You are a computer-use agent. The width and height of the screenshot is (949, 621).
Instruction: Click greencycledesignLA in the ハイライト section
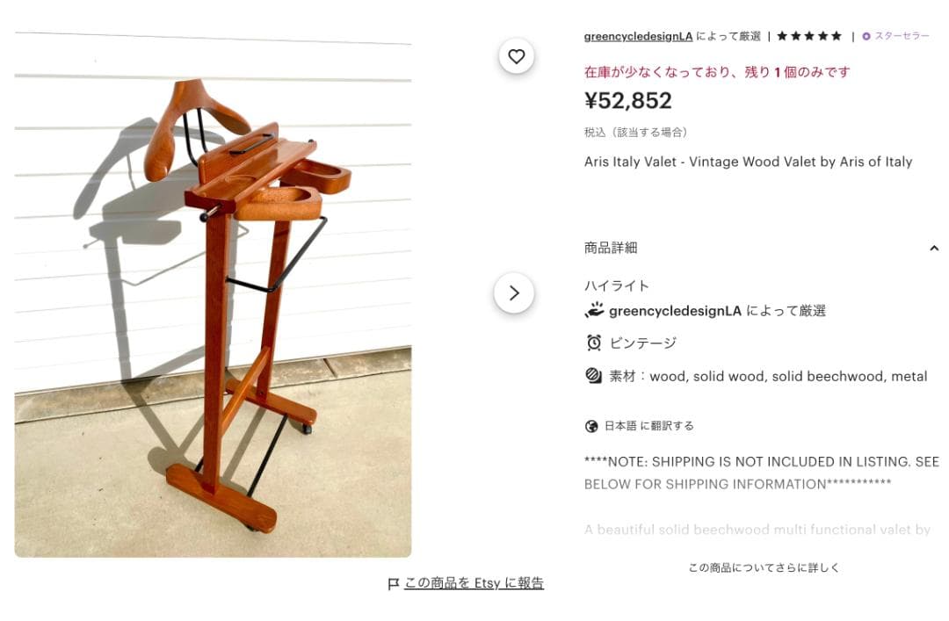[675, 311]
